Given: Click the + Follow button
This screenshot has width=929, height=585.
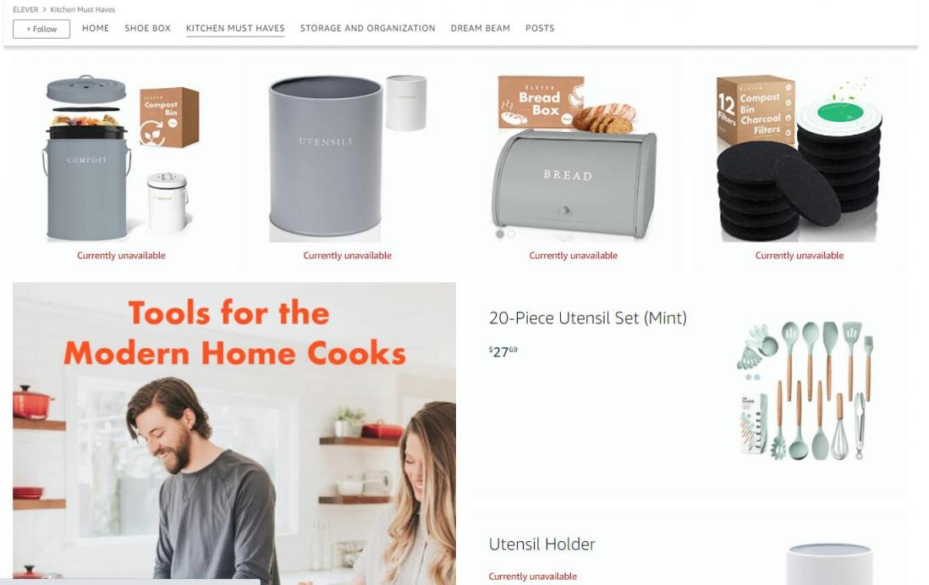Looking at the screenshot, I should (41, 29).
